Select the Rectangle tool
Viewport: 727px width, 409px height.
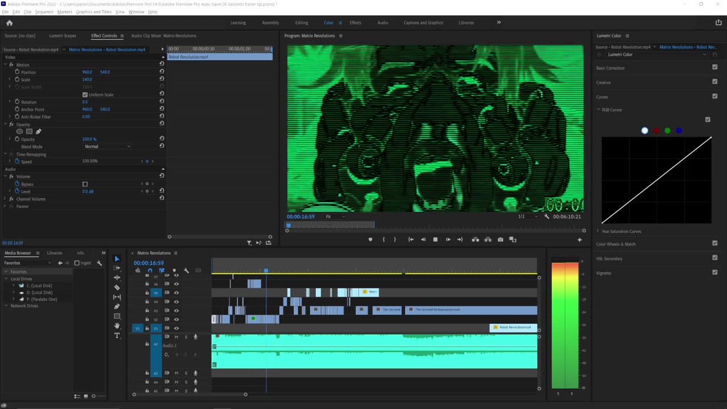(x=117, y=316)
